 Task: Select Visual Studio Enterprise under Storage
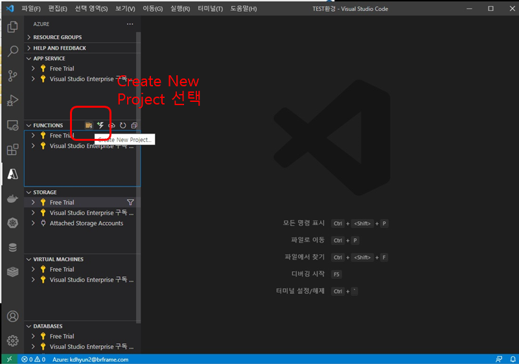pos(82,213)
